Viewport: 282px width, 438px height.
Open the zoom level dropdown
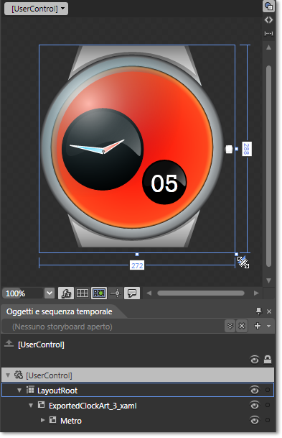[x=50, y=293]
